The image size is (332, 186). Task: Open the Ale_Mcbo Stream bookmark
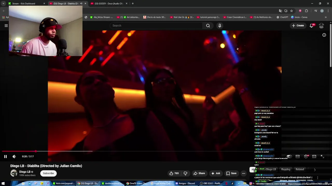101,17
